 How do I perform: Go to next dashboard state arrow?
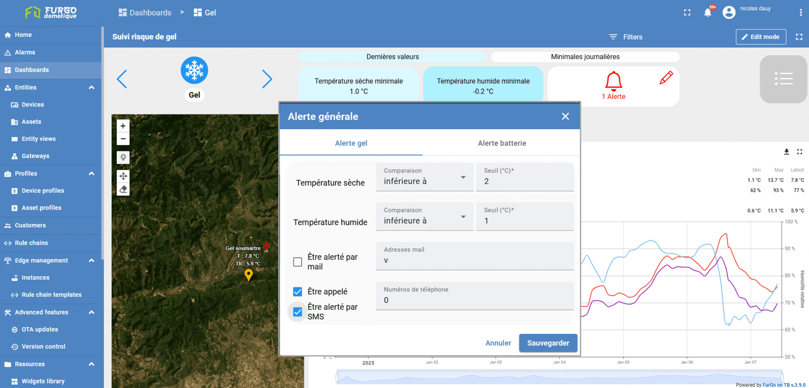click(267, 79)
